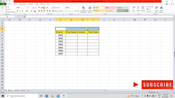Image resolution: width=175 pixels, height=98 pixels.
Task: Open Conditional Formatting menu
Action: [83, 10]
